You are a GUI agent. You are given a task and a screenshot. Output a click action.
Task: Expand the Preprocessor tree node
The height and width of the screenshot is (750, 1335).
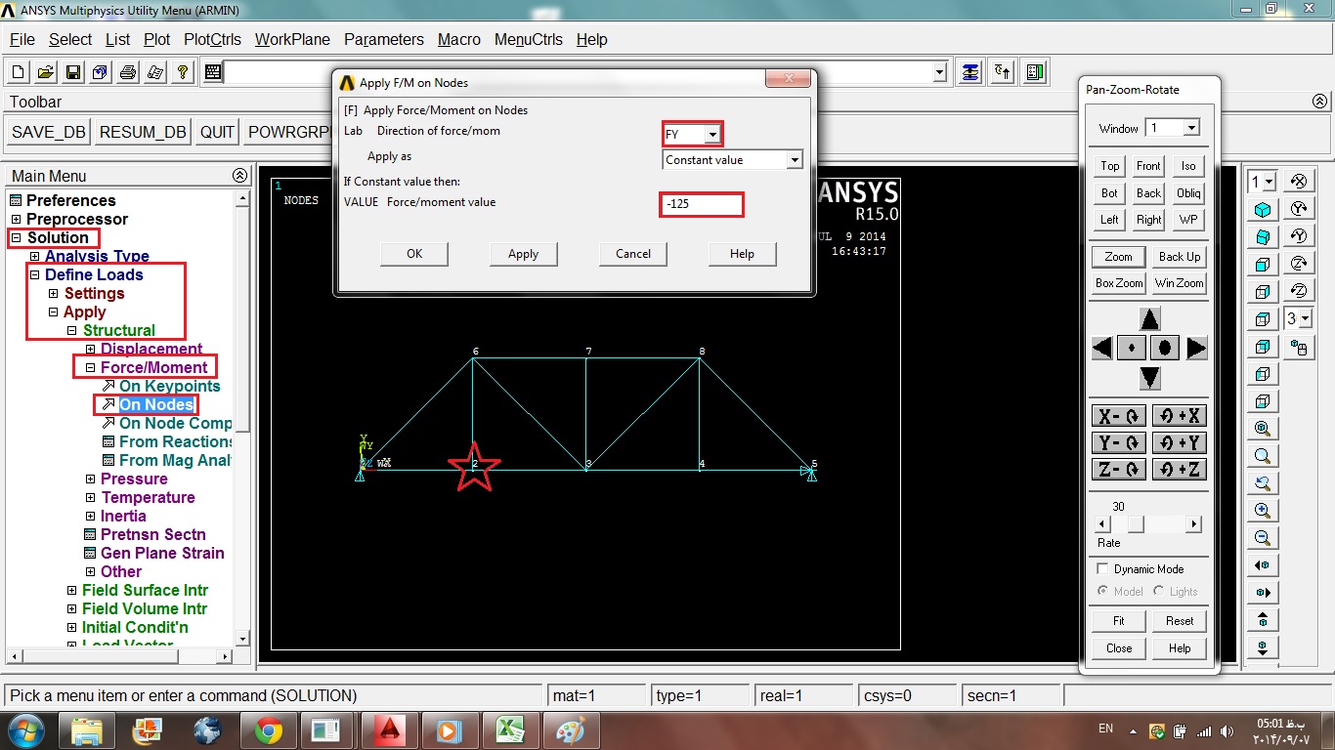click(16, 220)
